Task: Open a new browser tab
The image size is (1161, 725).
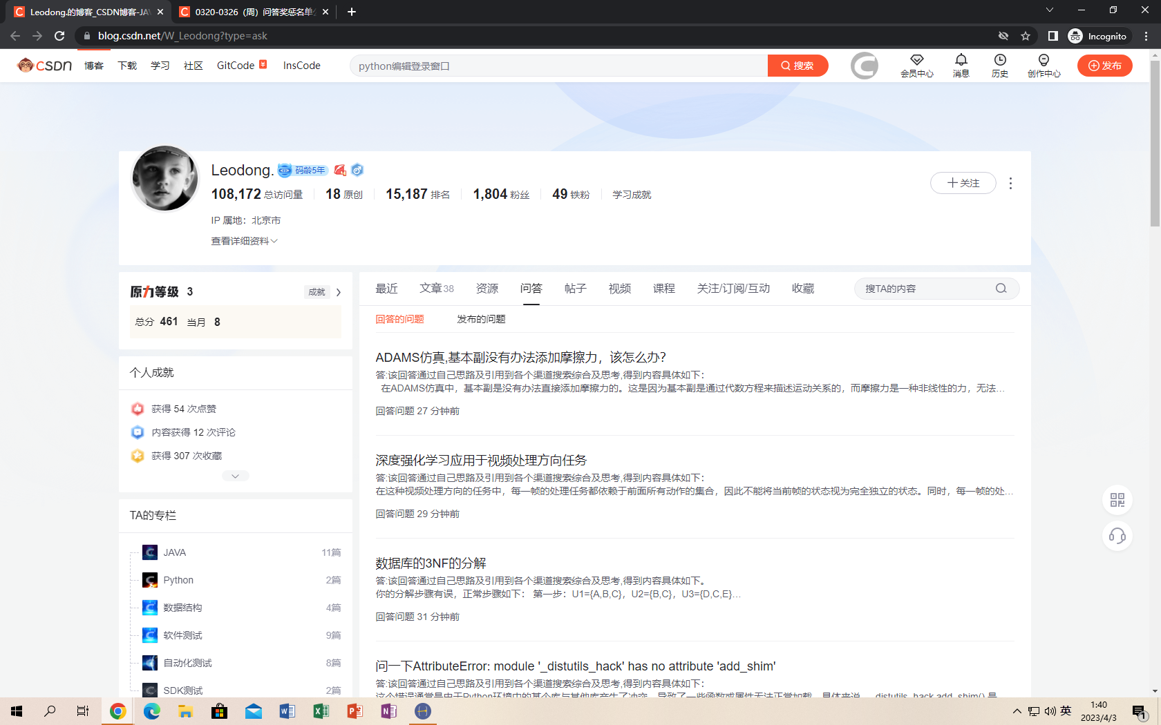Action: (x=352, y=12)
